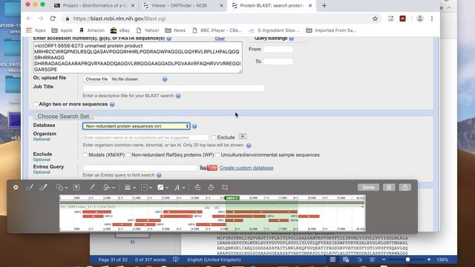Open Create custom database link

coord(246,168)
